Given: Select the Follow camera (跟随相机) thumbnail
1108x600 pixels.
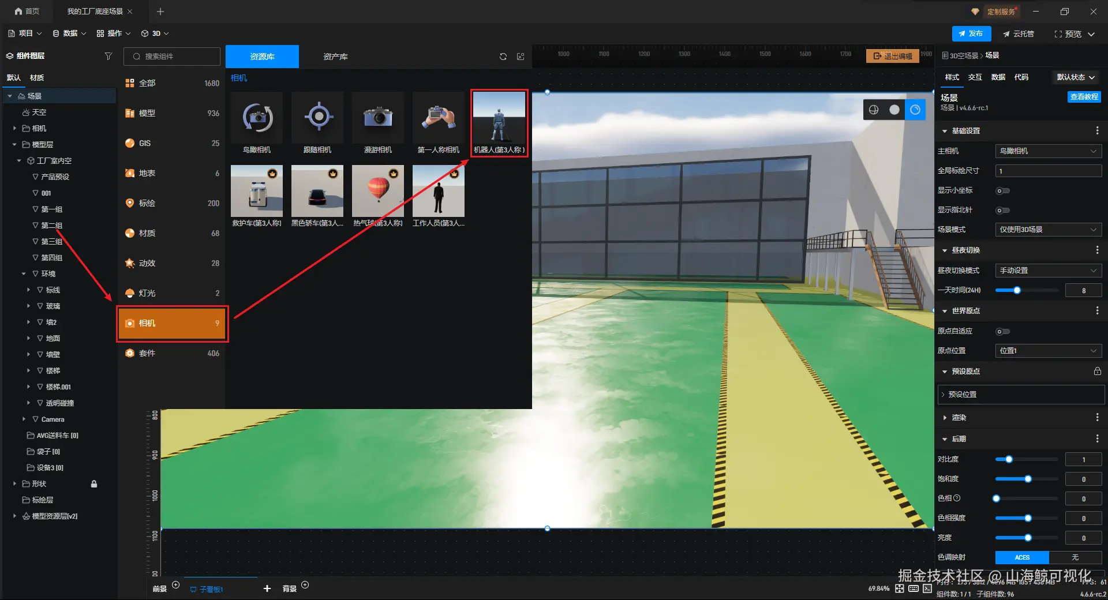Looking at the screenshot, I should [317, 118].
